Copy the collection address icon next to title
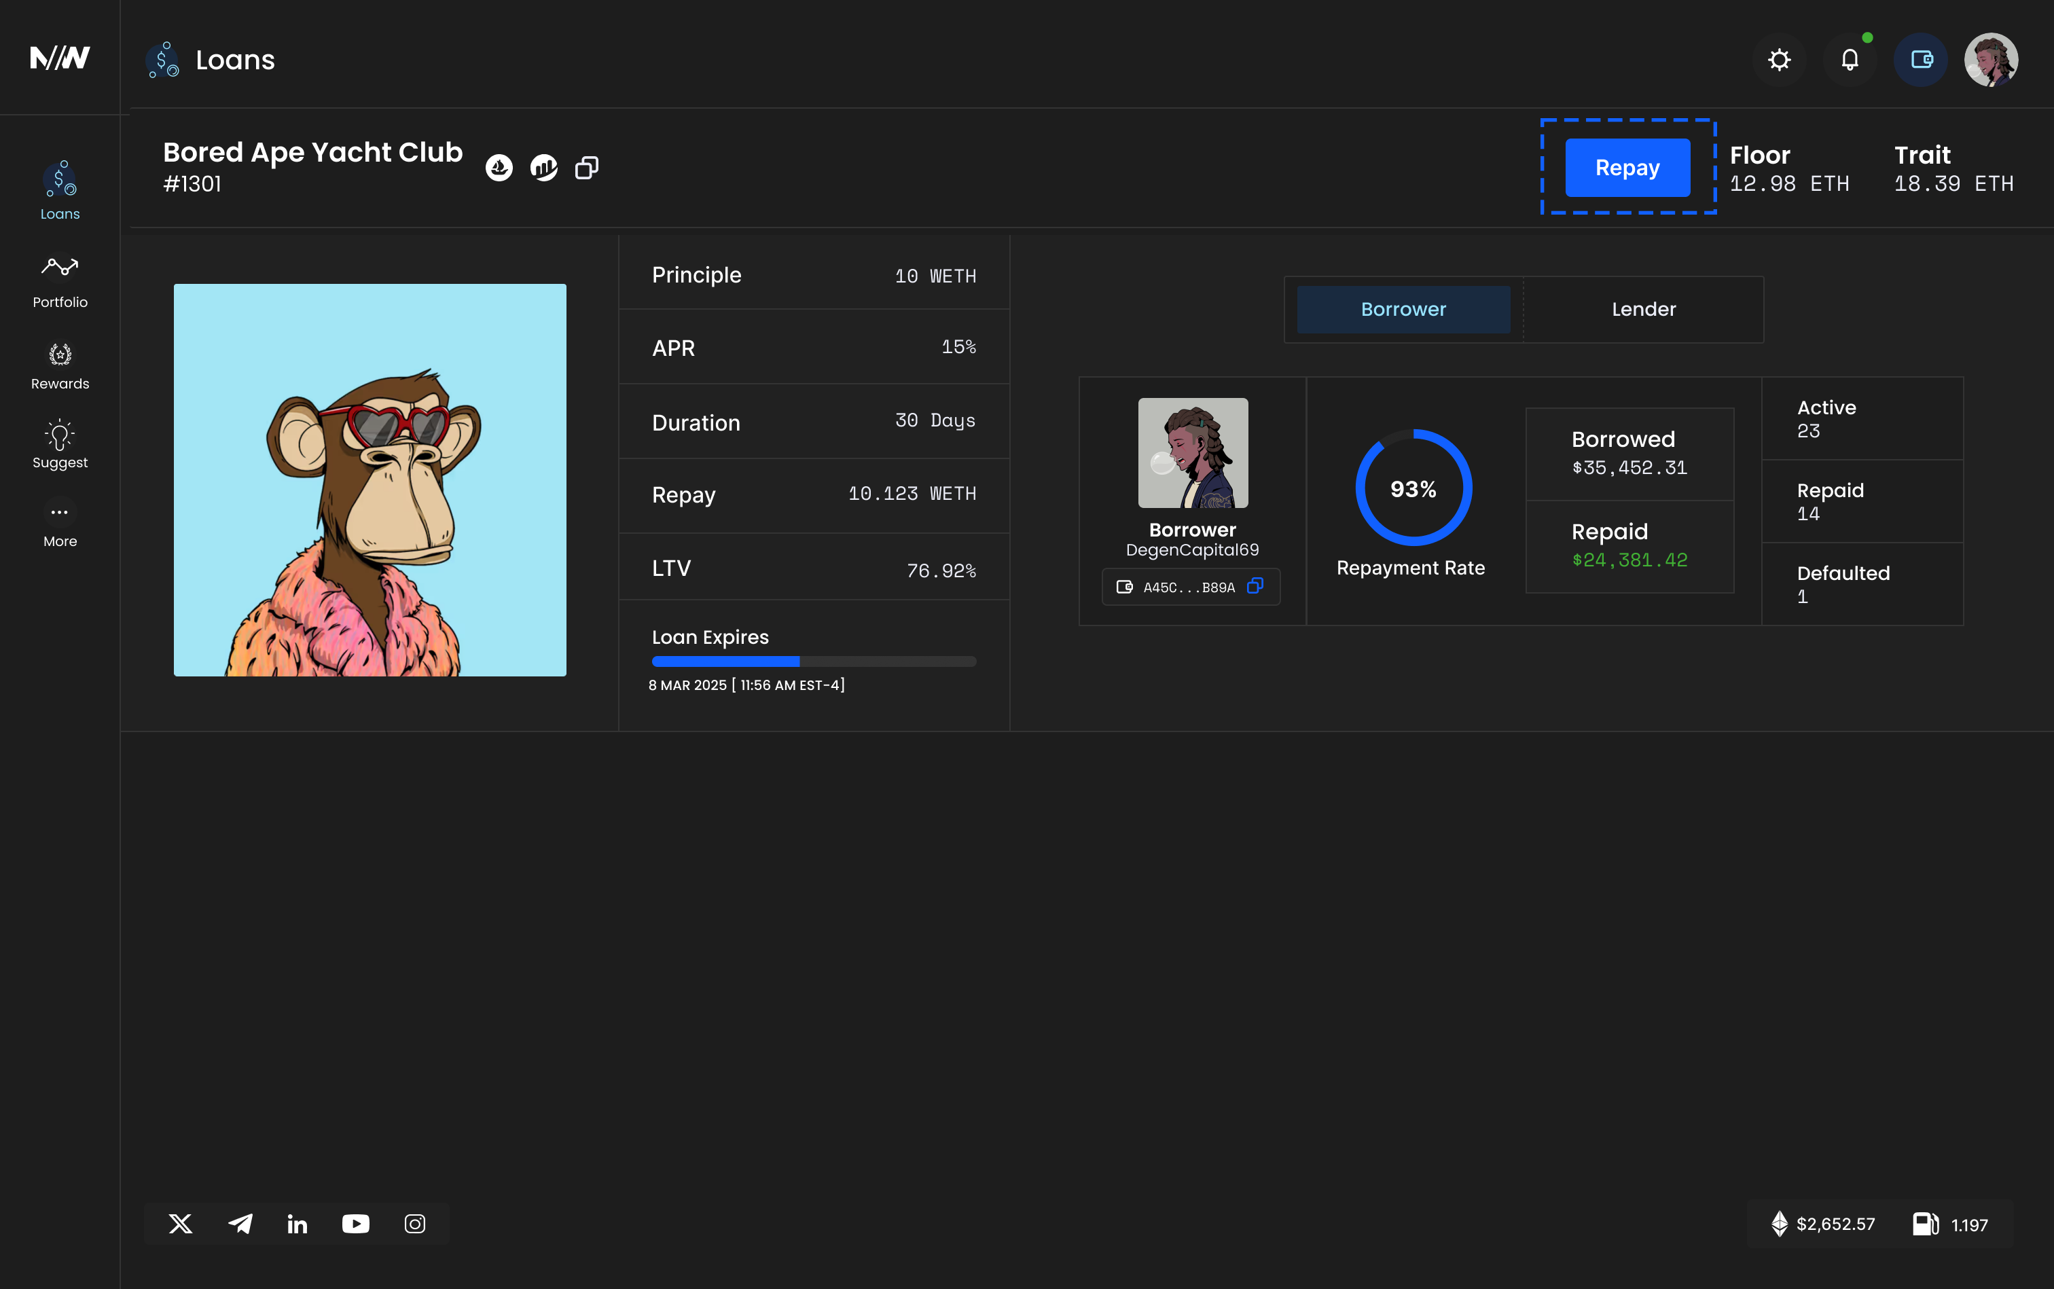The height and width of the screenshot is (1289, 2054). tap(587, 168)
